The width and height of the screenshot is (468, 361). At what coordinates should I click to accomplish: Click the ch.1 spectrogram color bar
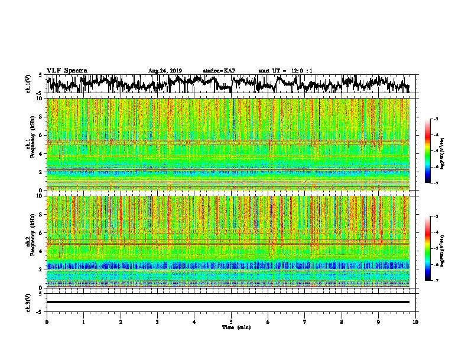428,151
